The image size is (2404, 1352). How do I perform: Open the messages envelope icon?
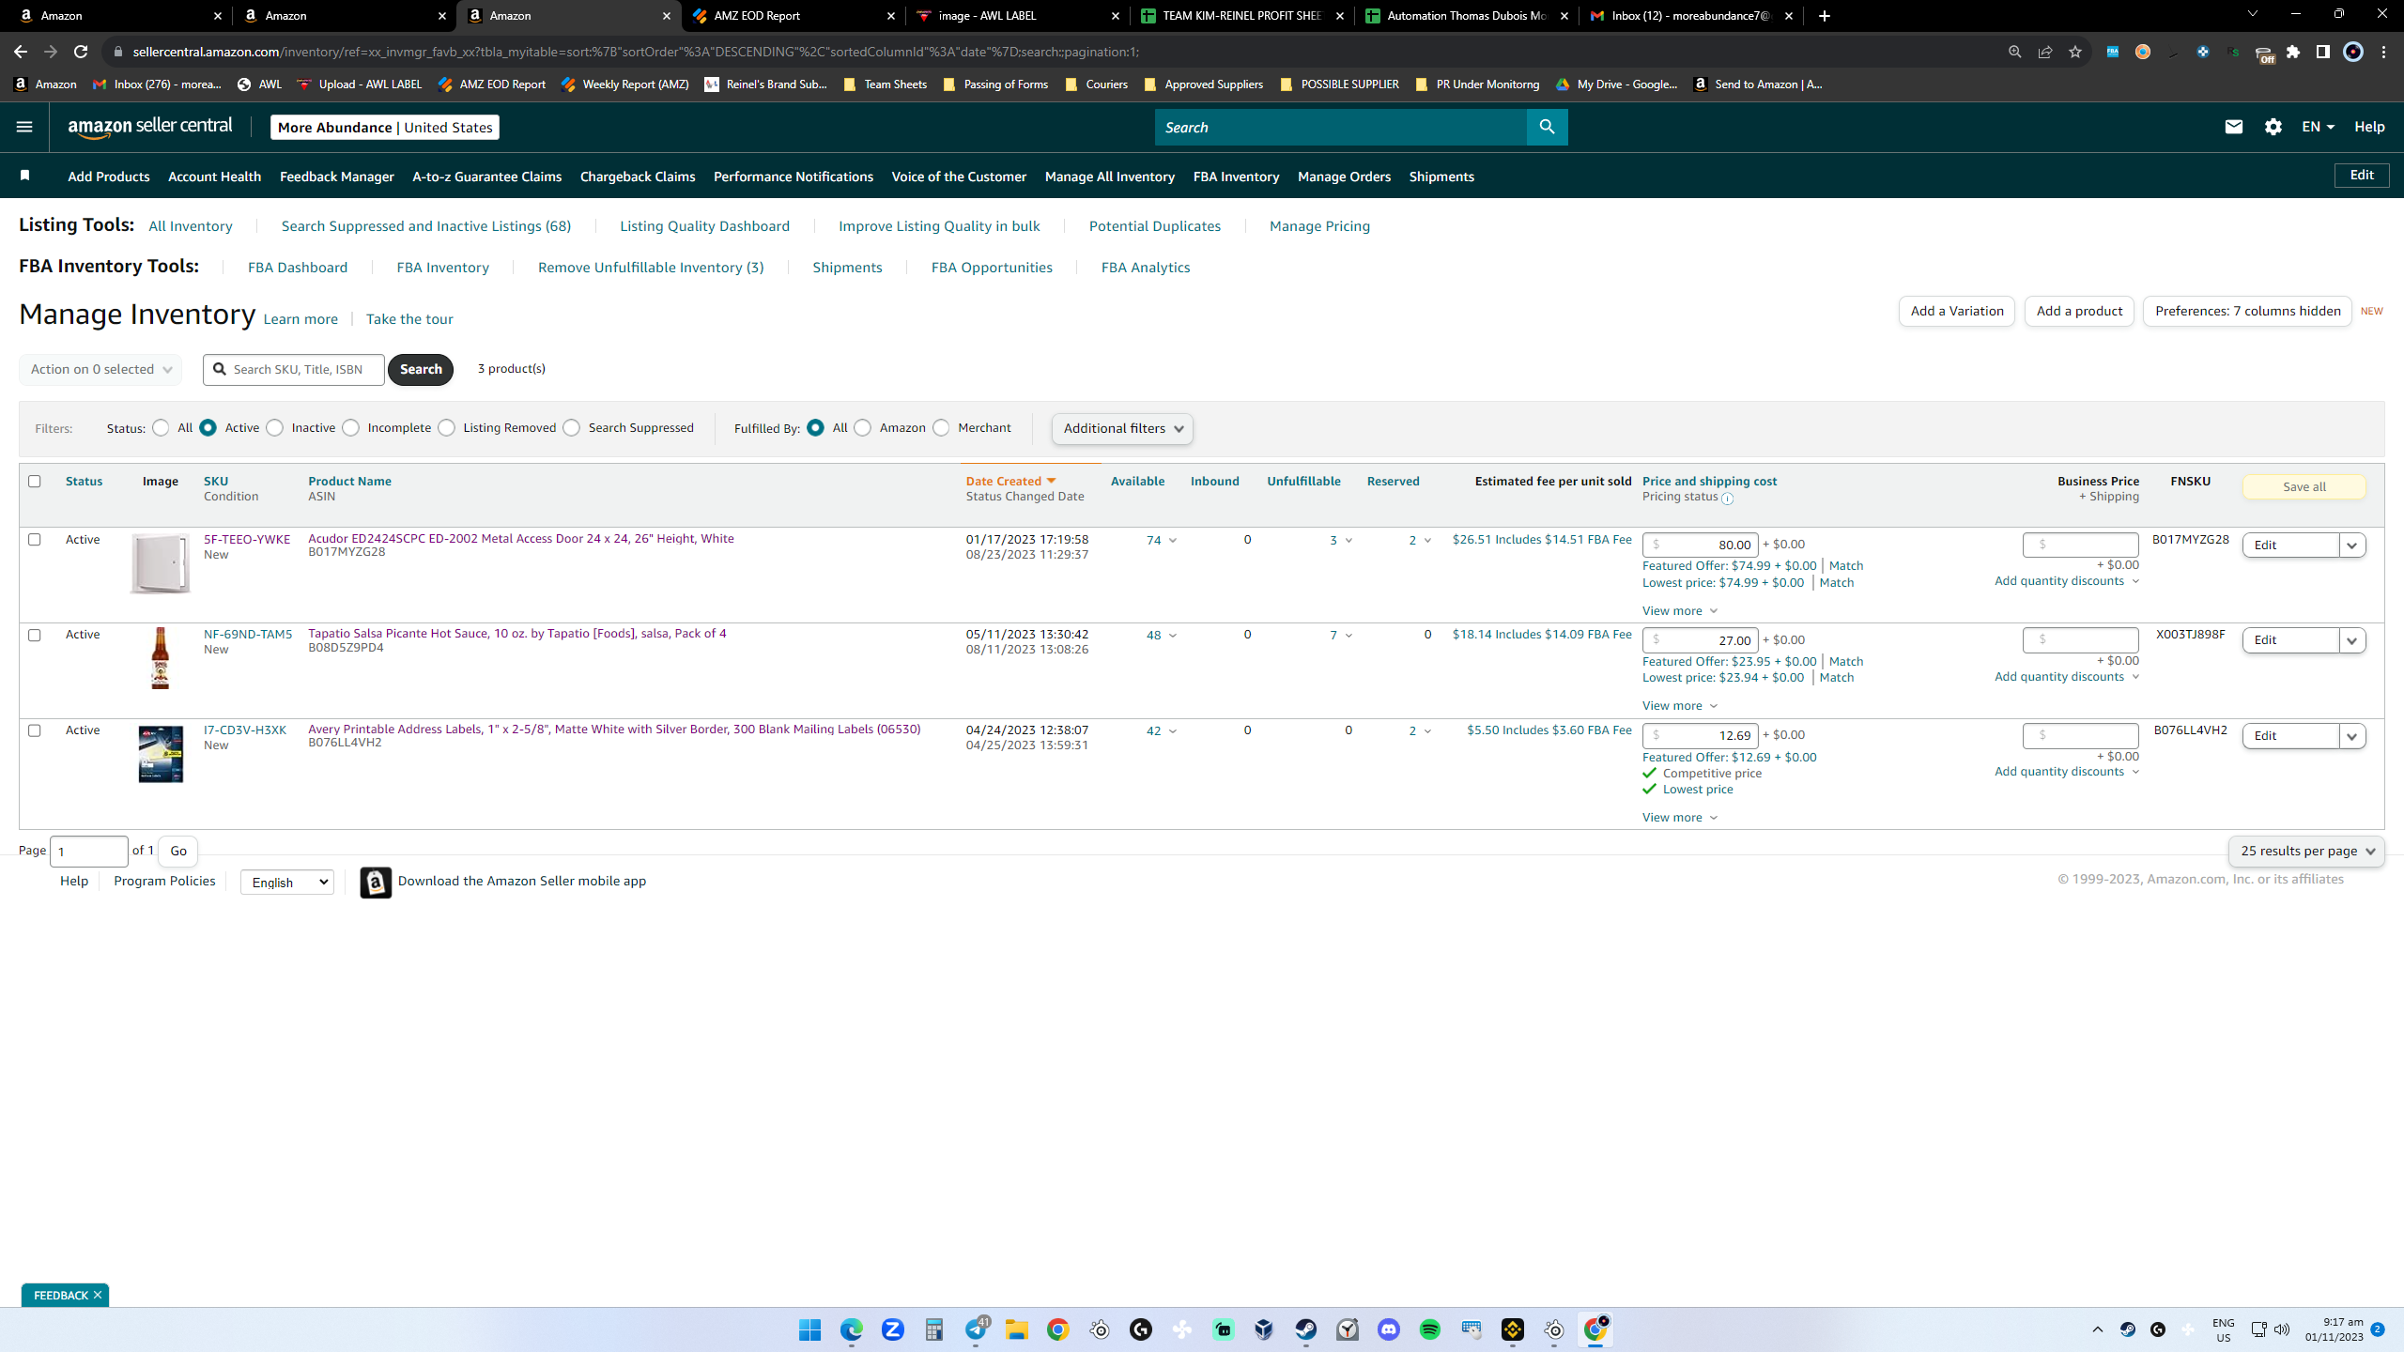[2233, 127]
